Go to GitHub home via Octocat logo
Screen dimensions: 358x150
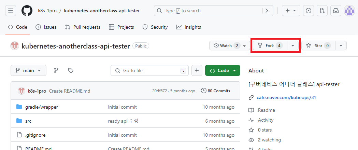click(27, 11)
